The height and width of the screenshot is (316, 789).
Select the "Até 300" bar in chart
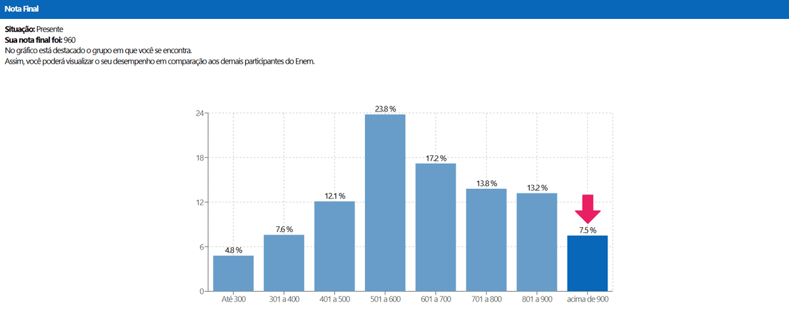pyautogui.click(x=233, y=273)
